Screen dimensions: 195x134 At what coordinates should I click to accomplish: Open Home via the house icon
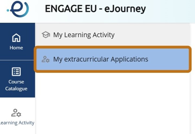coord(16,38)
